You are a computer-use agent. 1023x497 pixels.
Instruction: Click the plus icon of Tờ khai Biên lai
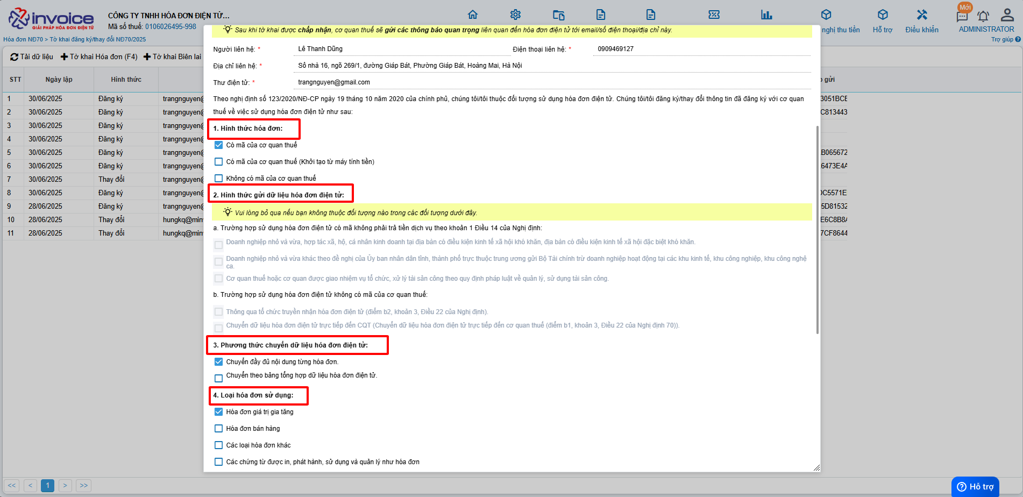coord(147,57)
